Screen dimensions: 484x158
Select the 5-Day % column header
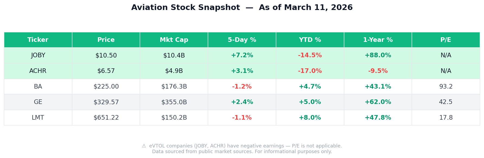click(242, 40)
